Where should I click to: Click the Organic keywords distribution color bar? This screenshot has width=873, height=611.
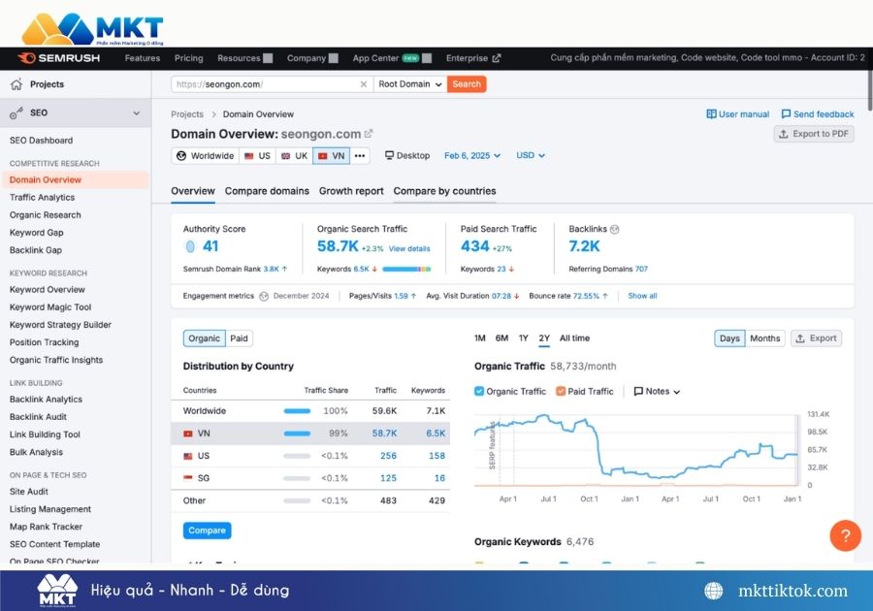click(407, 269)
